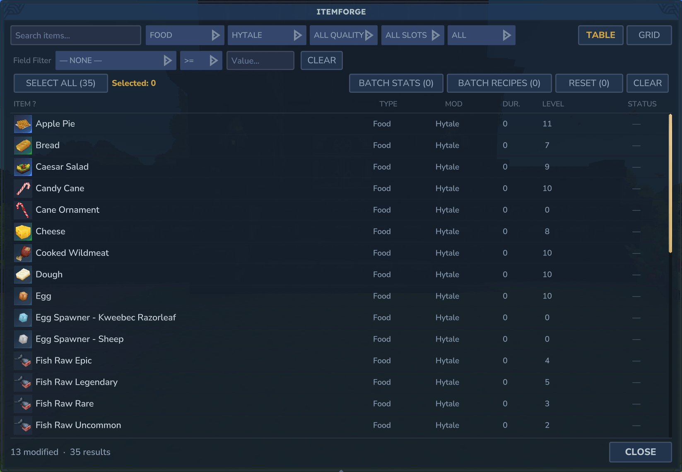Image resolution: width=682 pixels, height=472 pixels.
Task: Open the ALL QUALITY dropdown
Action: [343, 35]
